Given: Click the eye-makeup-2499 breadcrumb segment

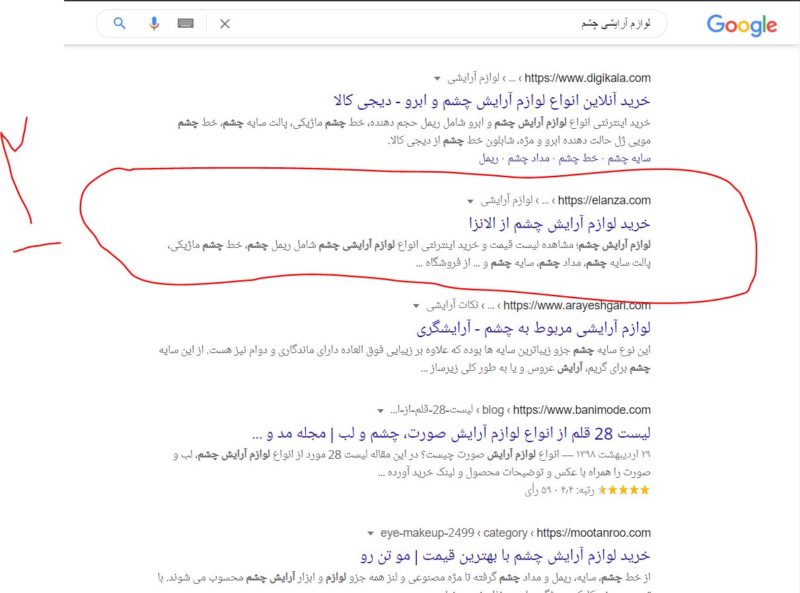Looking at the screenshot, I should (x=427, y=533).
